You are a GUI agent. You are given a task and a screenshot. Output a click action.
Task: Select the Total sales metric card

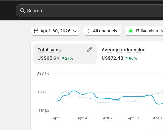tap(65, 54)
